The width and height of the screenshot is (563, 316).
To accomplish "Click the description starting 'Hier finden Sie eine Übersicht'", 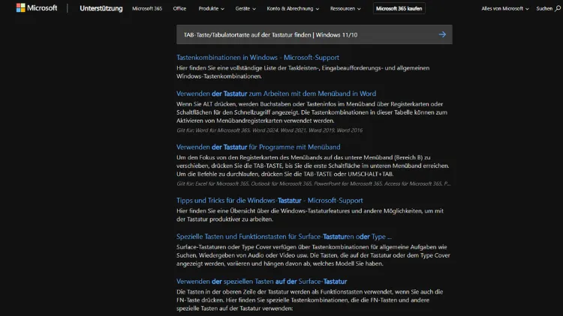I will (x=310, y=215).
